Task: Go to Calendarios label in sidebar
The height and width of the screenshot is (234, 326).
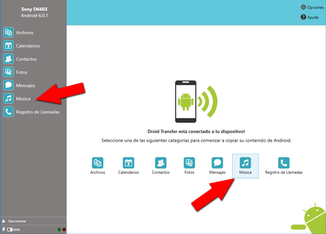Action: coord(28,46)
